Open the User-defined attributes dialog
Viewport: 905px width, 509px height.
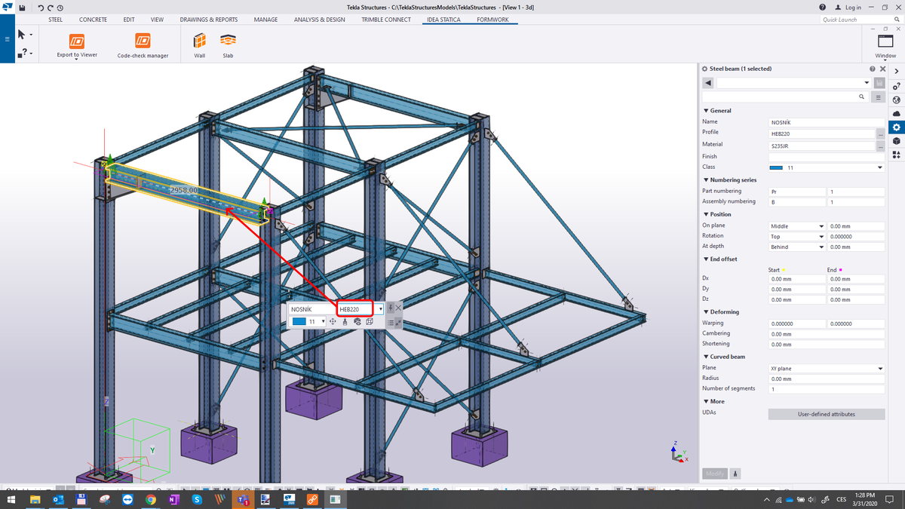(827, 413)
